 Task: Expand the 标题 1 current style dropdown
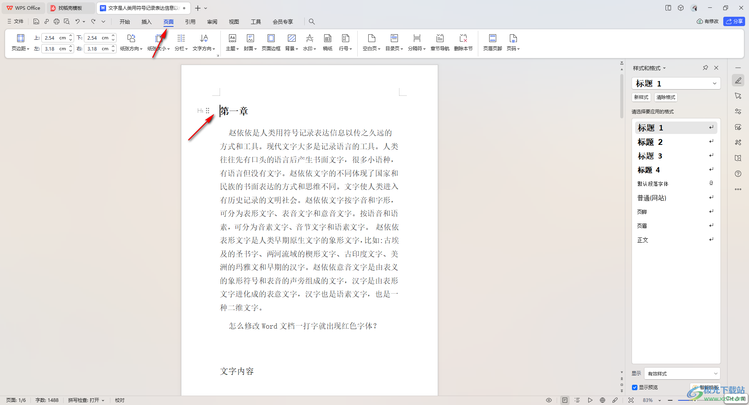click(715, 83)
